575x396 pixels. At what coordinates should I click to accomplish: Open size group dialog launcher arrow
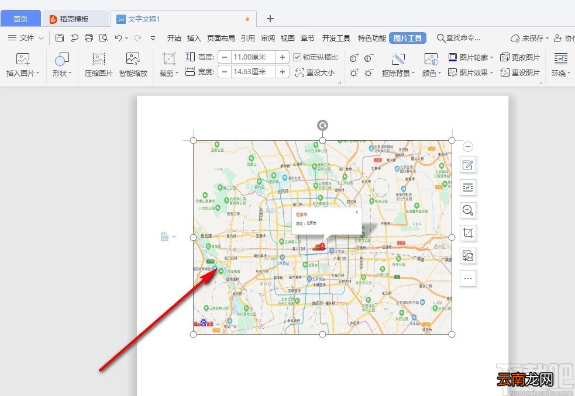tap(339, 82)
